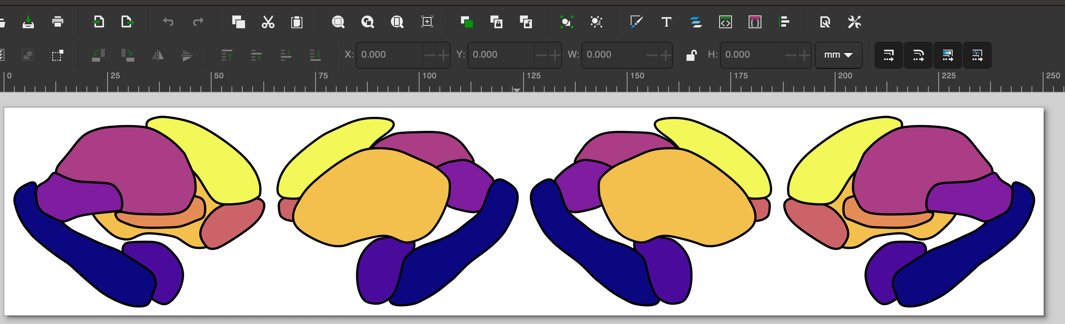This screenshot has height=324, width=1065.
Task: Open Document Properties
Action: [x=825, y=22]
